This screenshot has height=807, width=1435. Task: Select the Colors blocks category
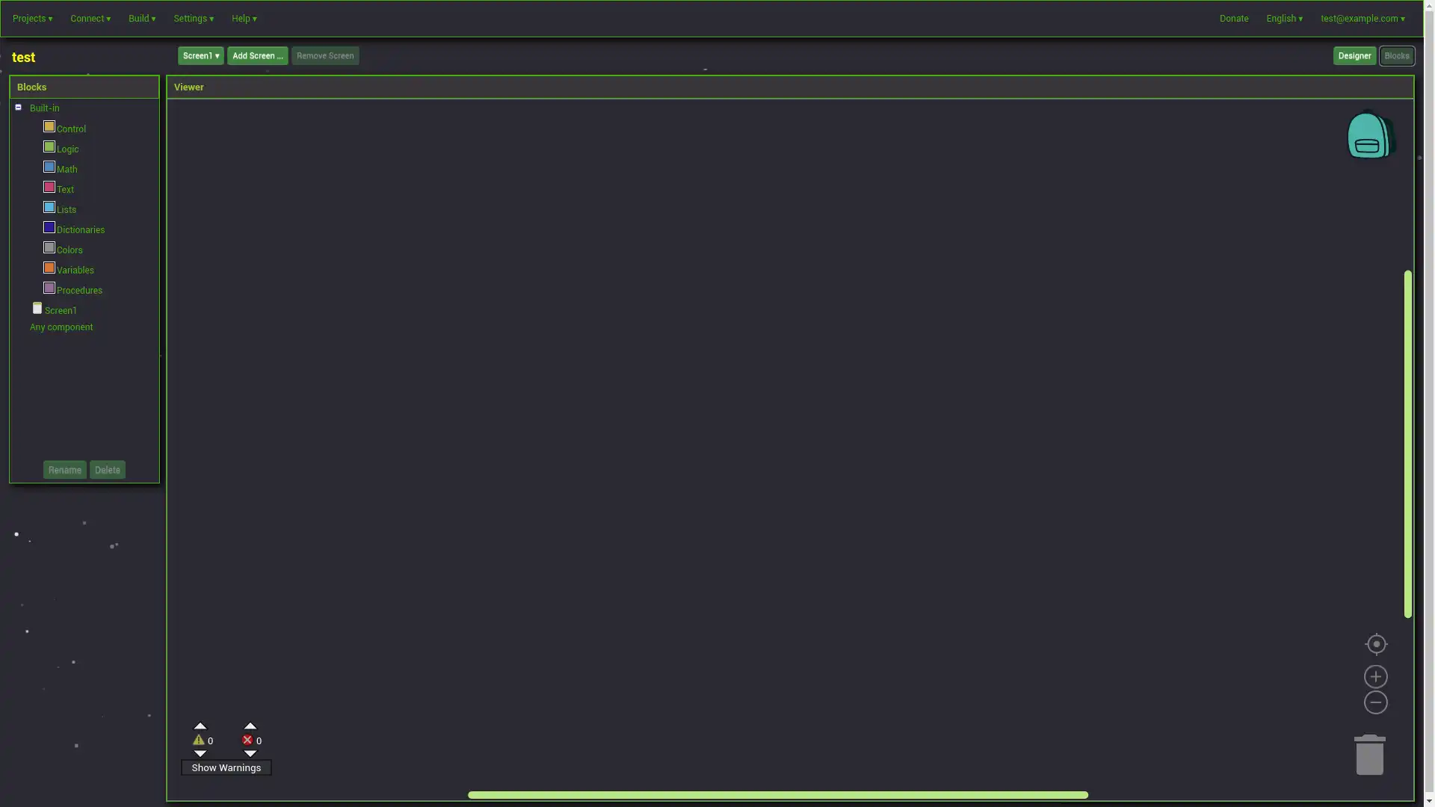[69, 250]
